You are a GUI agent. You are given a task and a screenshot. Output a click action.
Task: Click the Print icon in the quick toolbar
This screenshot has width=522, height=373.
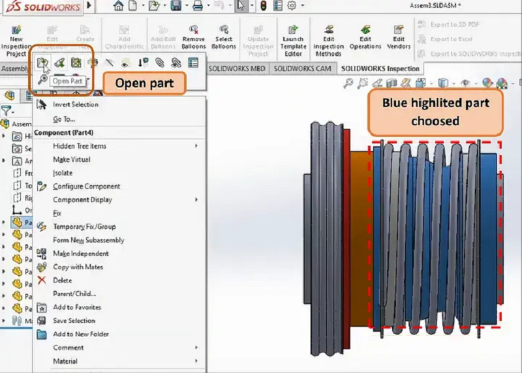pyautogui.click(x=197, y=6)
